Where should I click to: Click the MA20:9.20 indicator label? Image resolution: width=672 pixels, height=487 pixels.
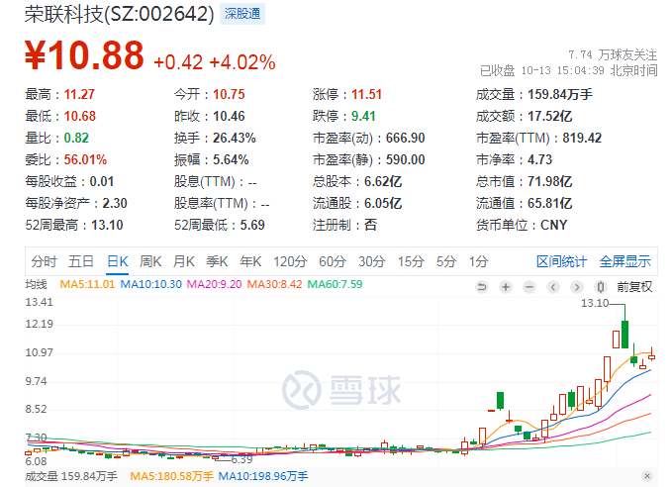[215, 284]
